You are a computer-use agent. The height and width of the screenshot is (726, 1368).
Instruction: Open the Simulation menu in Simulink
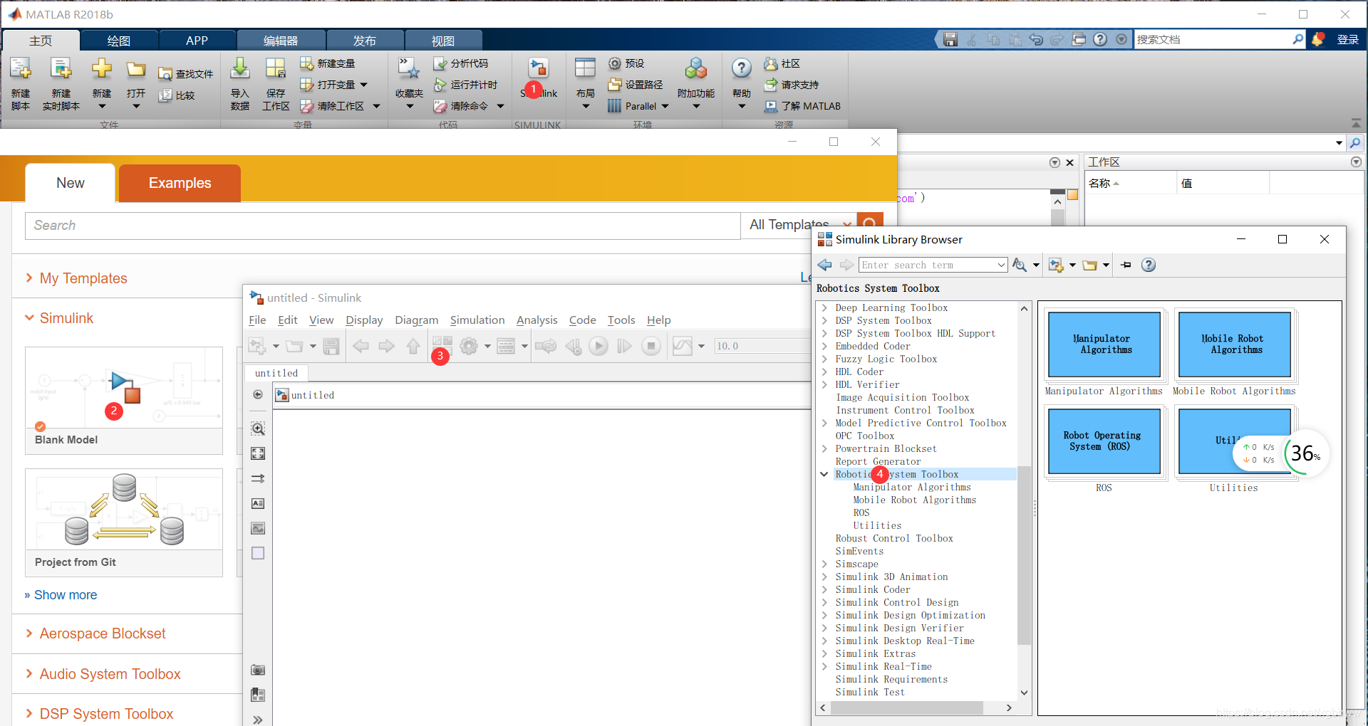pos(477,320)
